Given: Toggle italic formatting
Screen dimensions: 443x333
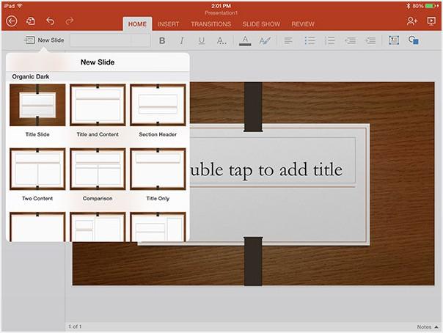Looking at the screenshot, I should tap(181, 41).
